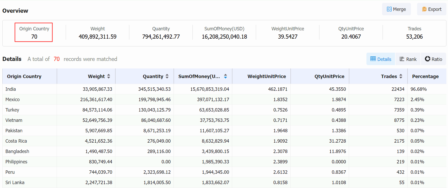Viewport: 448px width, 188px height.
Task: Sort table by Weight column arrows
Action: (x=109, y=76)
